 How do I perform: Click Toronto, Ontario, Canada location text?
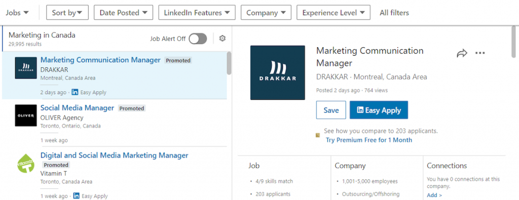[70, 126]
